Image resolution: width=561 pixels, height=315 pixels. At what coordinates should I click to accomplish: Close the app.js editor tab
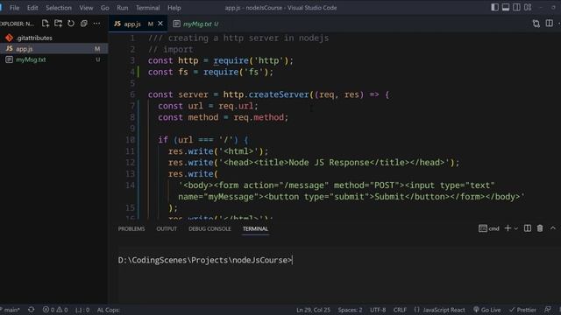point(160,24)
